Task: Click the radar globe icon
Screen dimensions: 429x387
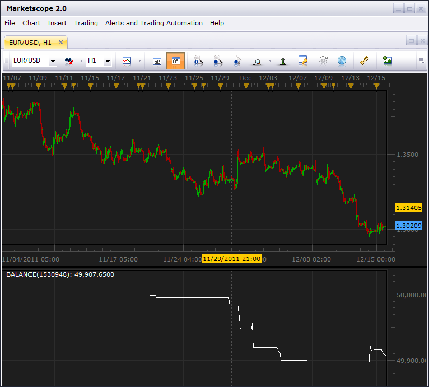Action: click(x=342, y=60)
